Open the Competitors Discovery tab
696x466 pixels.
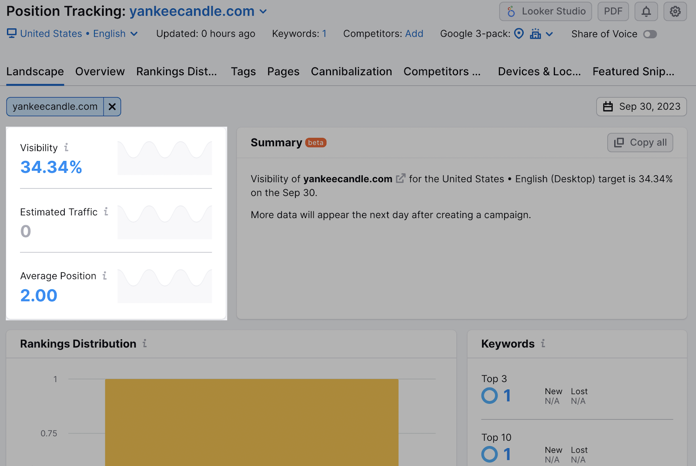442,71
